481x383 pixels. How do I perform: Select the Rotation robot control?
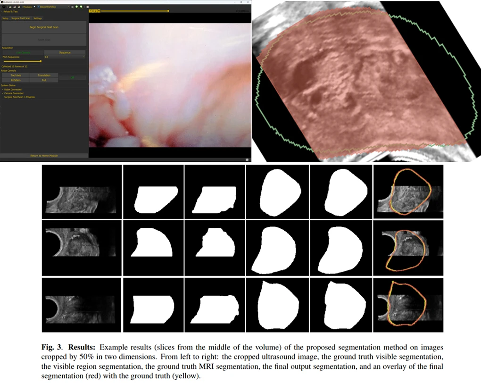click(16, 80)
